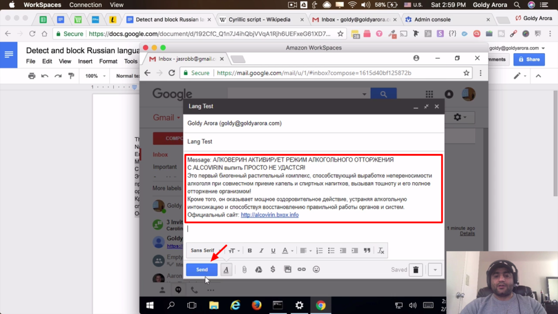Image resolution: width=558 pixels, height=314 pixels.
Task: Open the text alignment dropdown
Action: (306, 251)
